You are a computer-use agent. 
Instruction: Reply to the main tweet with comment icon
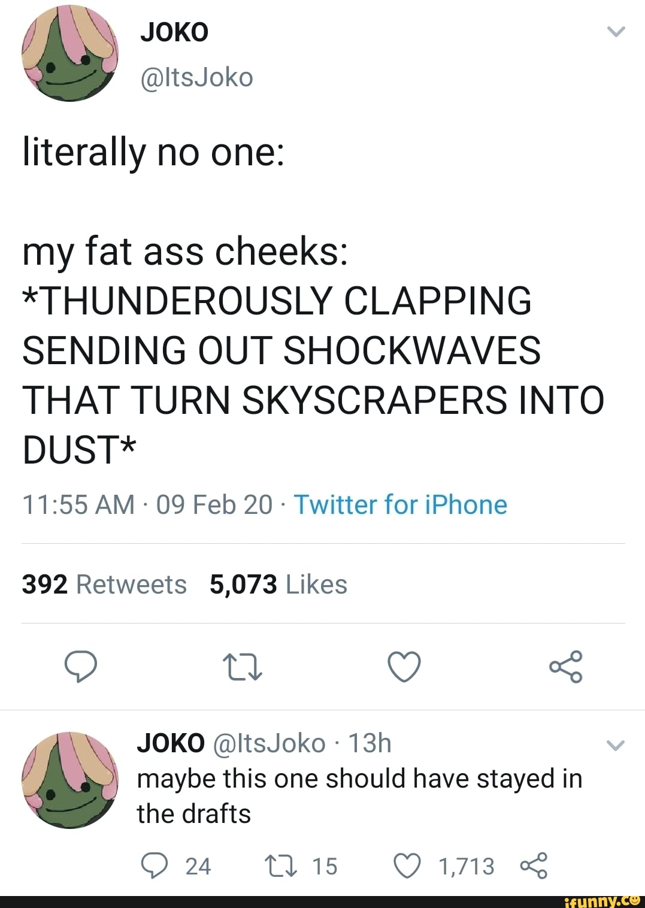point(81,667)
